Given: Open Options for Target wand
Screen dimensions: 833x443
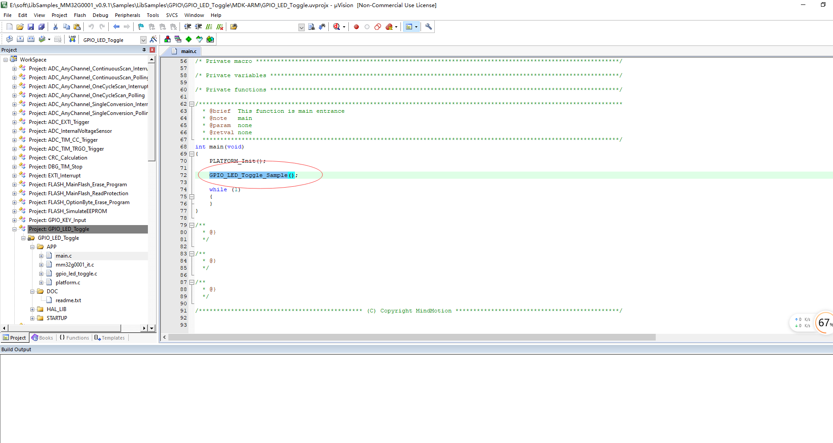Looking at the screenshot, I should click(x=153, y=39).
